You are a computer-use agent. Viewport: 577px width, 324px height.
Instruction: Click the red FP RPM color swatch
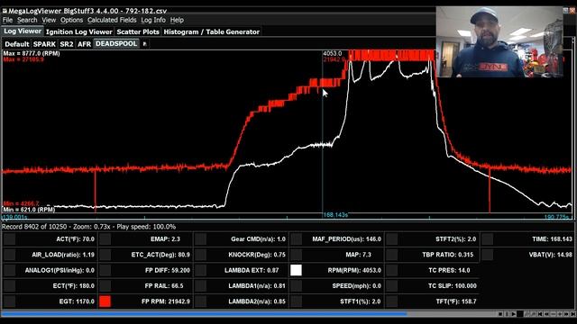coord(105,301)
